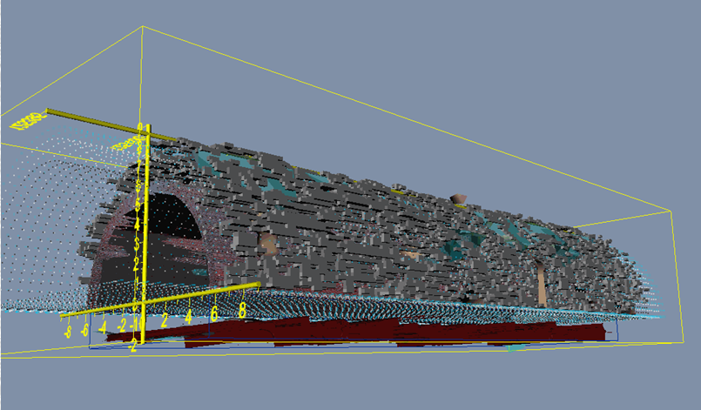The image size is (701, 410).
Task: Click the tall tan bolt on tunnel's right side
Action: tap(543, 283)
